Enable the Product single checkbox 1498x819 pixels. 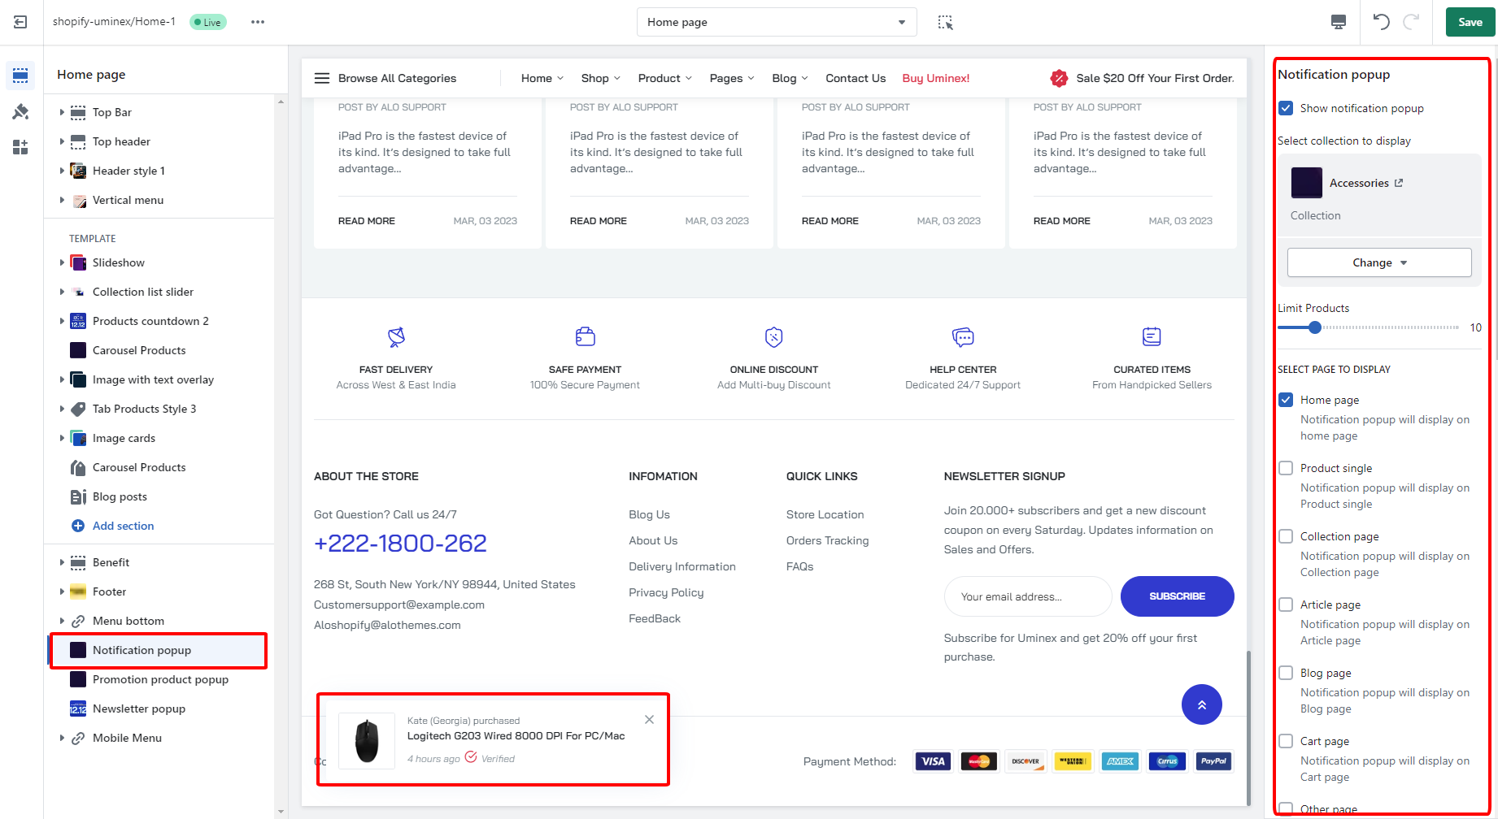click(x=1286, y=468)
